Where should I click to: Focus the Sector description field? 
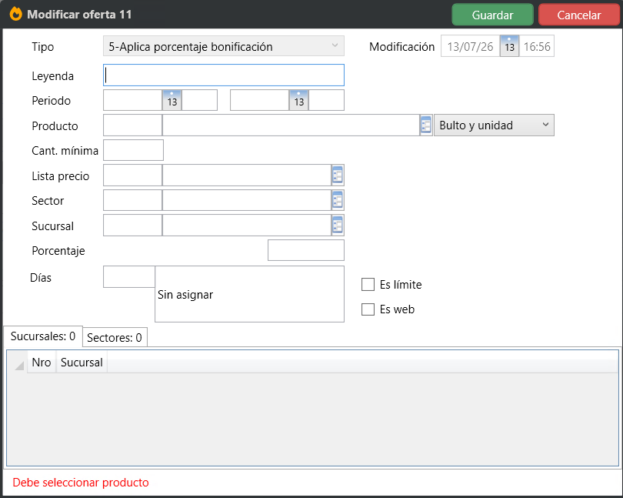(x=247, y=200)
